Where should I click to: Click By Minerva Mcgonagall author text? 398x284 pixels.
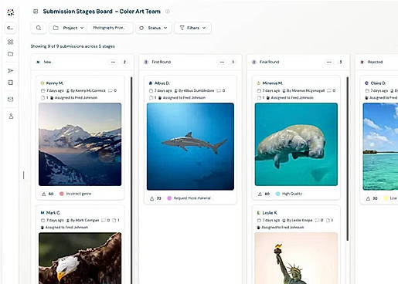(x=305, y=90)
